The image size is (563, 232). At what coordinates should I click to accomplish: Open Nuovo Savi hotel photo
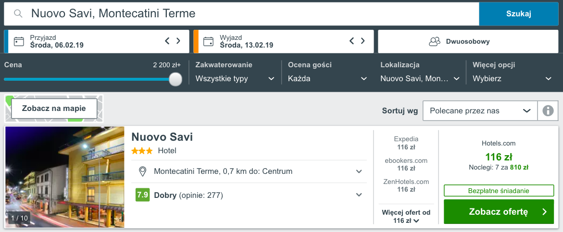[65, 177]
